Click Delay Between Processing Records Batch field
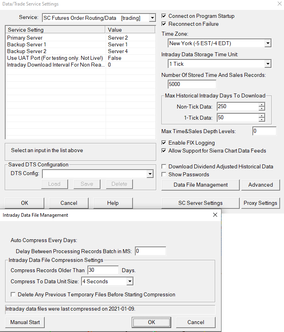Screen dimensions: 284x332 coord(151,251)
